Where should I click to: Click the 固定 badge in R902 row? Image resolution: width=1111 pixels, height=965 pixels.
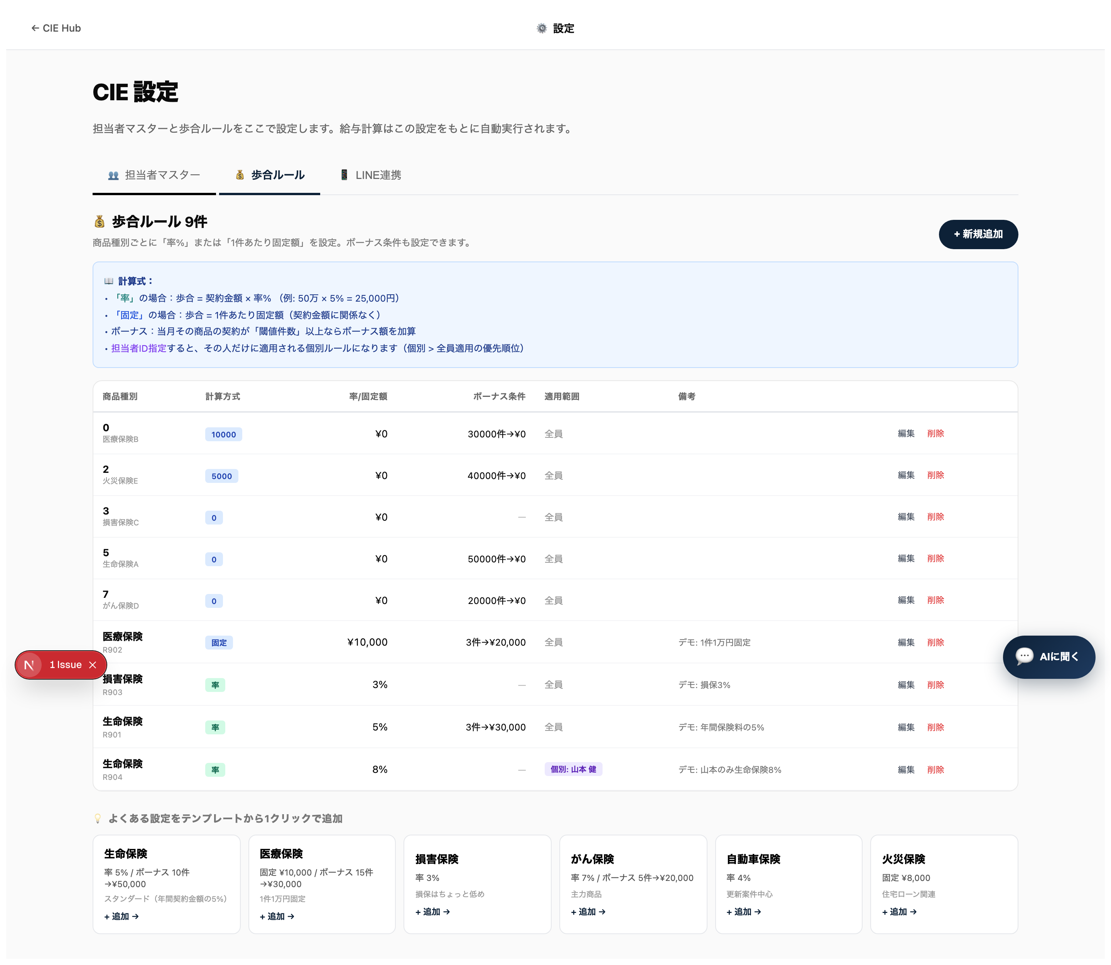tap(219, 643)
